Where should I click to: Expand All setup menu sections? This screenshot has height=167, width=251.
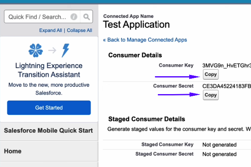click(51, 30)
